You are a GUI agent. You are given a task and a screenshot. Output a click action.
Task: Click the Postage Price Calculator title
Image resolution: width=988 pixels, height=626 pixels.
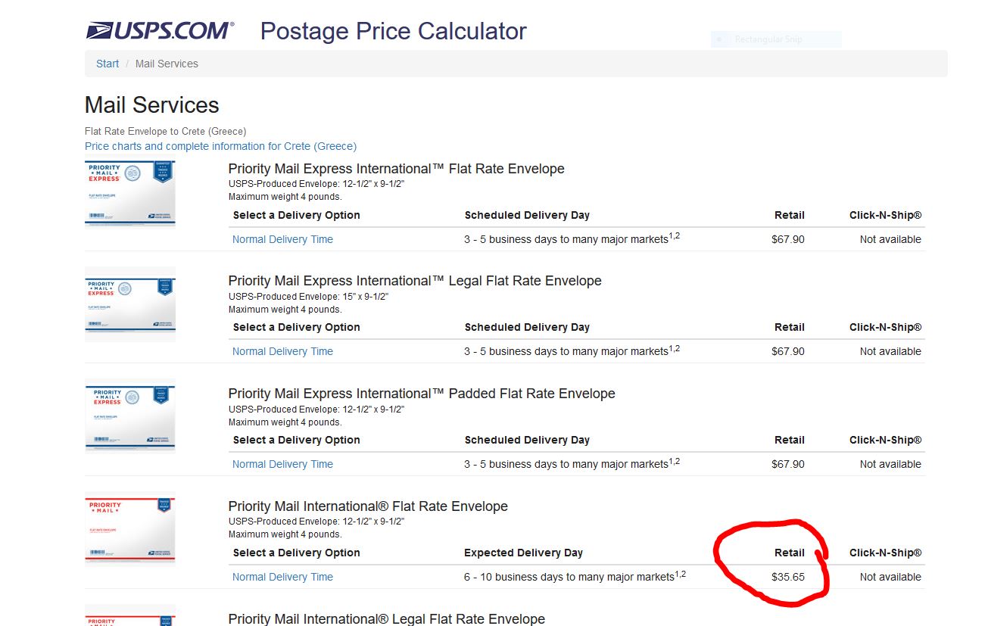pos(394,31)
